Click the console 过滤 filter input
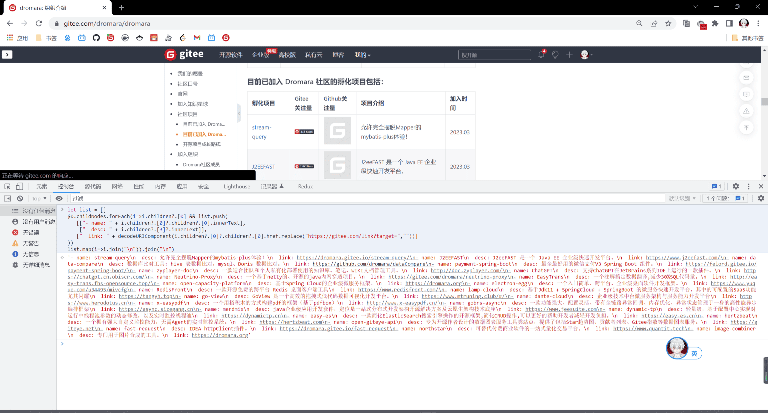This screenshot has height=413, width=768. pos(367,198)
